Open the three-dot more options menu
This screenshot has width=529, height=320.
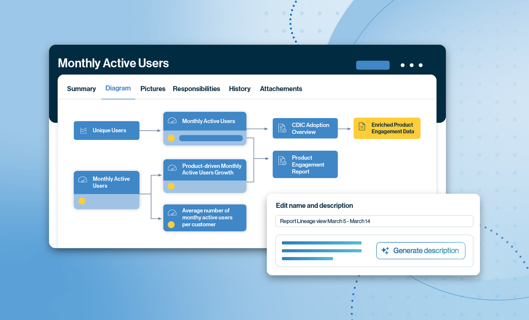tap(411, 65)
